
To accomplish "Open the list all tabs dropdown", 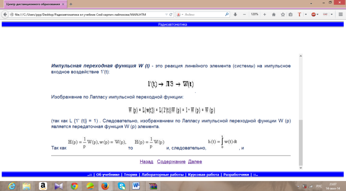I will (311, 3).
